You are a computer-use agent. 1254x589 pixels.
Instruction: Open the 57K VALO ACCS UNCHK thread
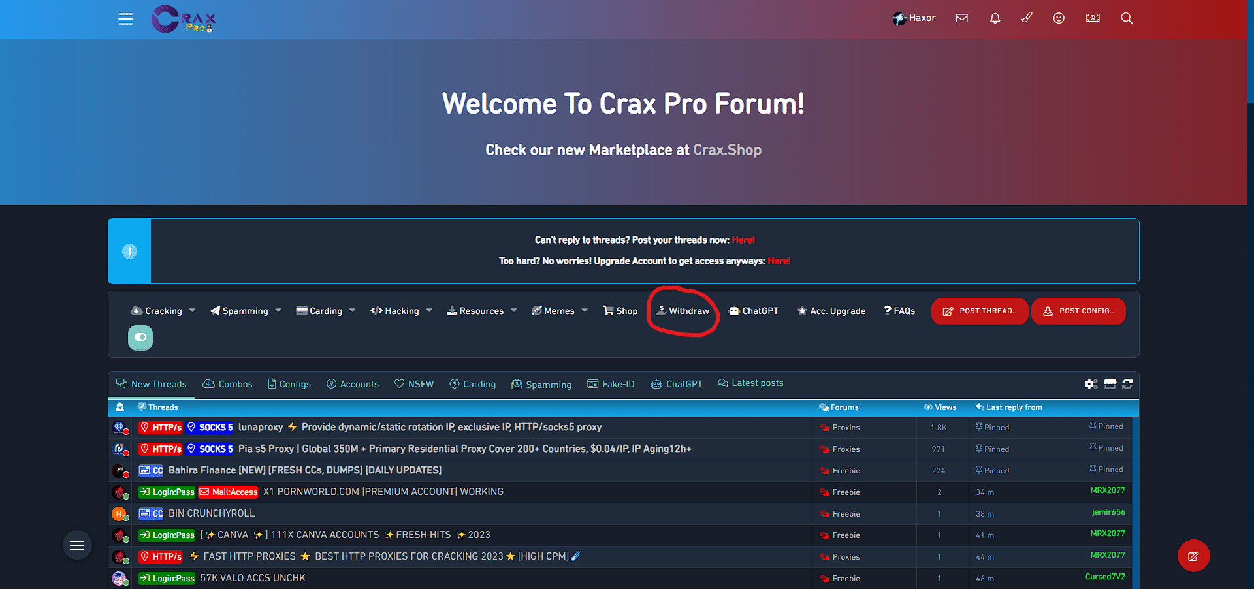253,578
